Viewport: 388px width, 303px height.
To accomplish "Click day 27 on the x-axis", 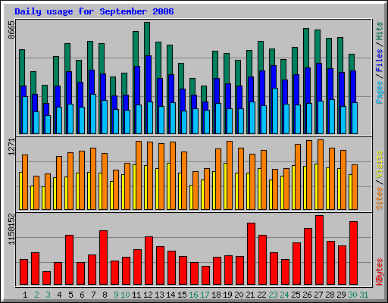I will [318, 295].
